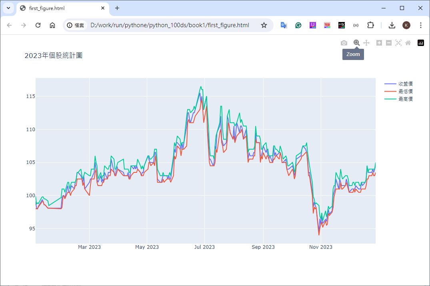Viewport: 430px width, 286px height.
Task: Click the address bar URL field
Action: (170, 25)
